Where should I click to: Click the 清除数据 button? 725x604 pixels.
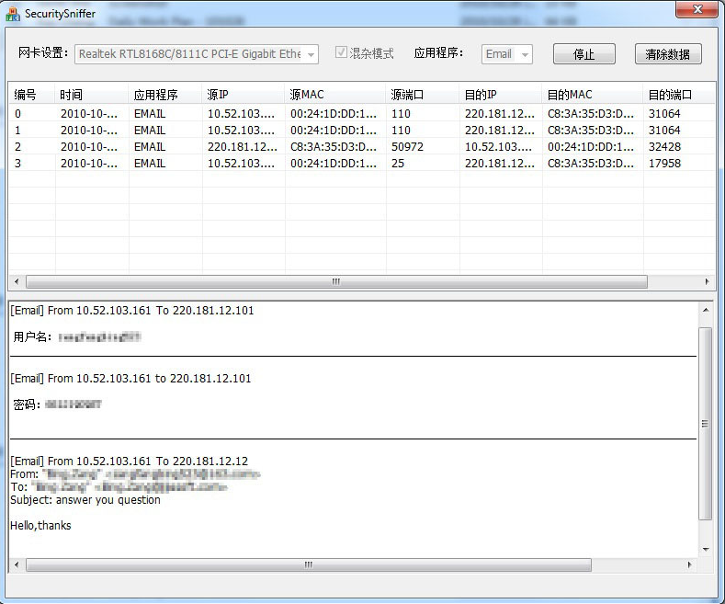(668, 54)
